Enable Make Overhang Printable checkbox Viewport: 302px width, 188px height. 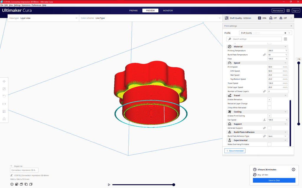(270, 144)
